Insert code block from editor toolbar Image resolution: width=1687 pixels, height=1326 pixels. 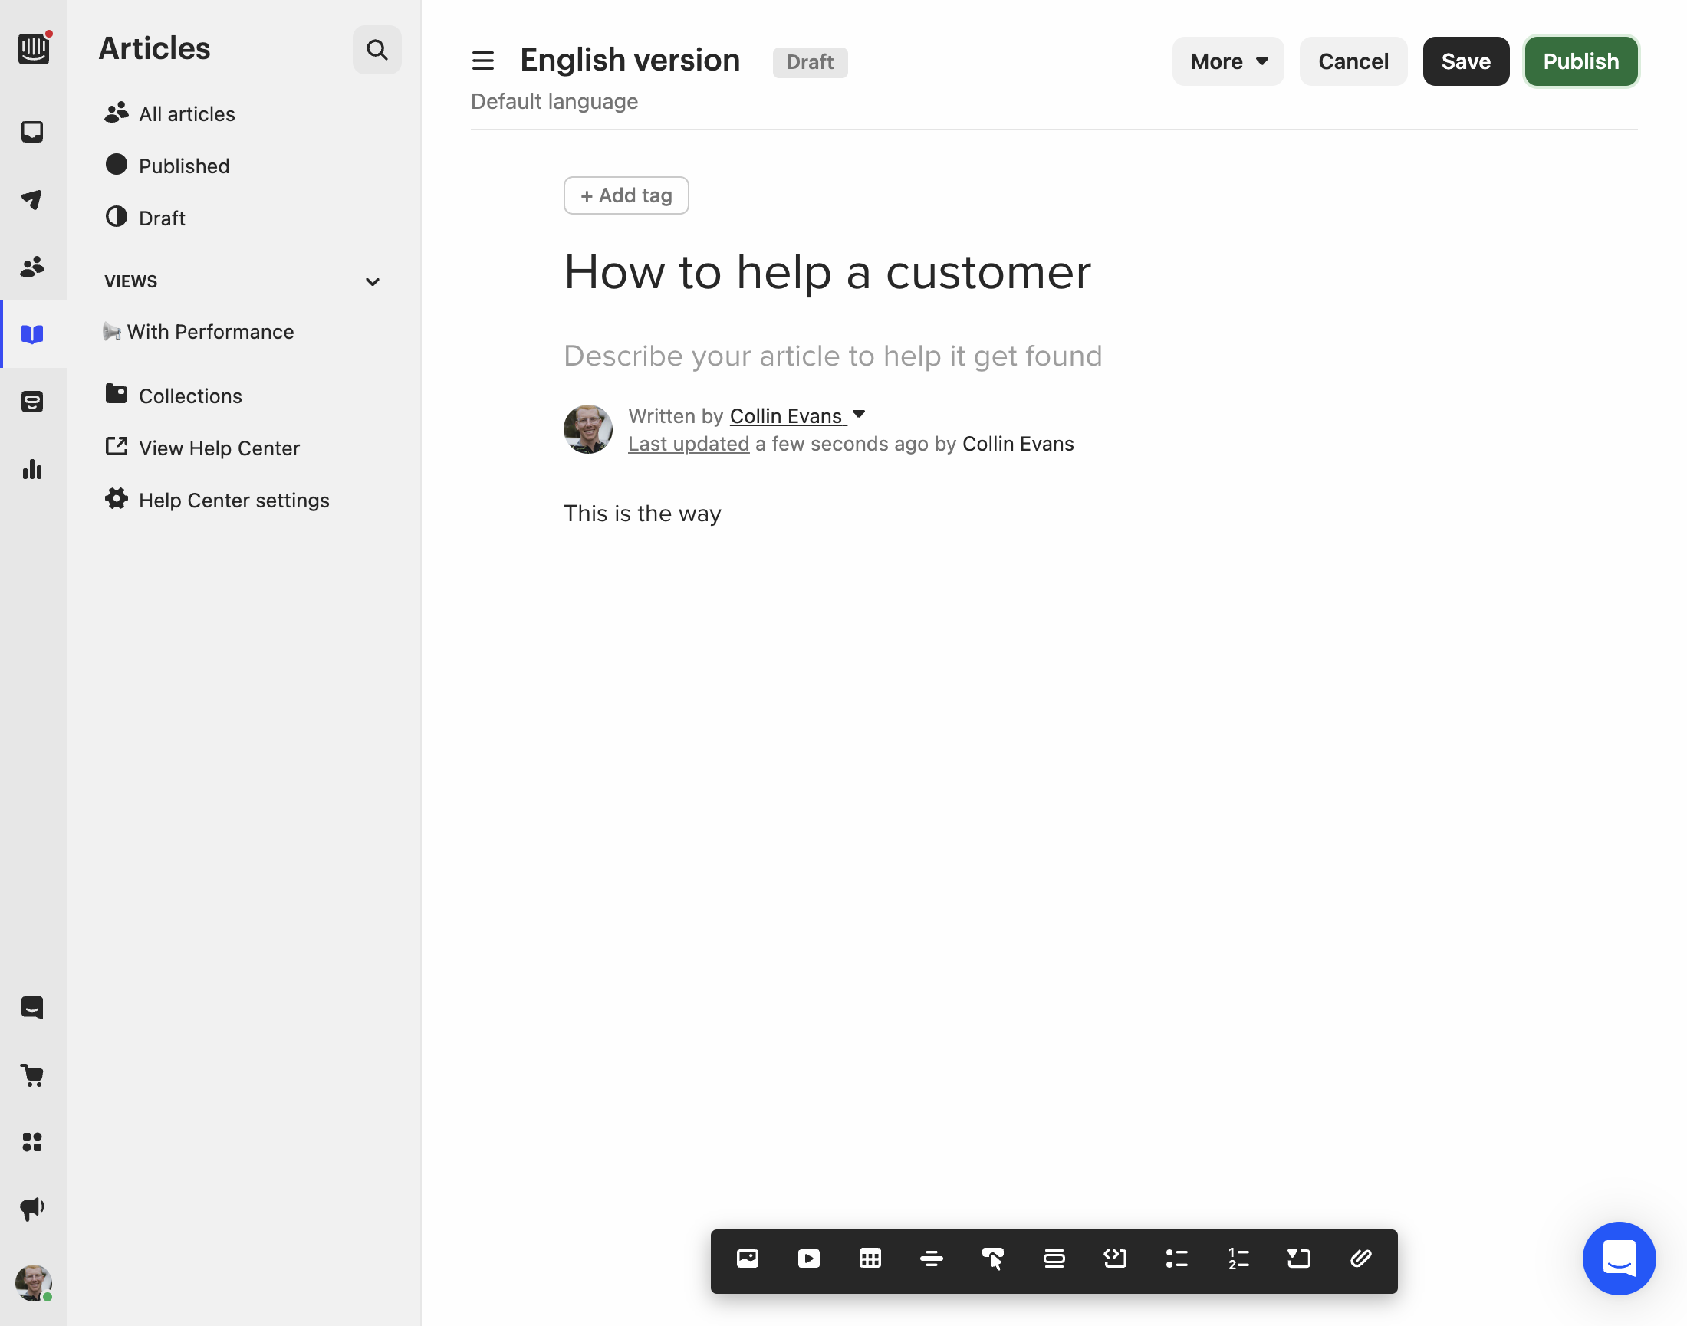(1116, 1259)
